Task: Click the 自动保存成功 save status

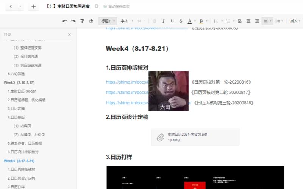Action: coord(116,6)
